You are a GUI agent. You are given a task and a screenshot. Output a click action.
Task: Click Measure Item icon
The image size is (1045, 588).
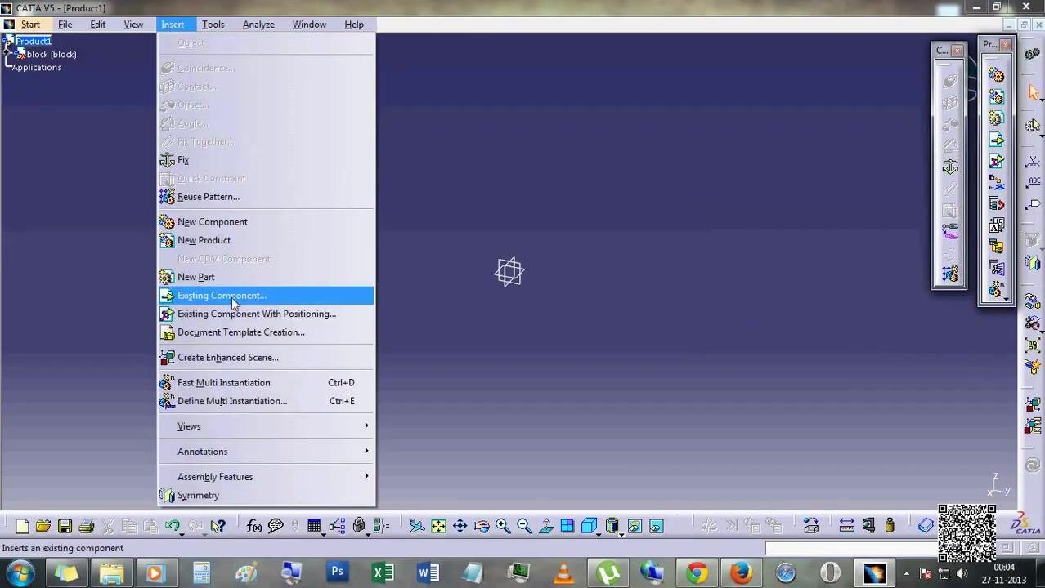pos(868,527)
